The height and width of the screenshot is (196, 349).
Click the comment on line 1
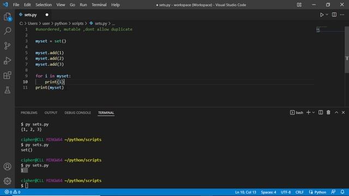tap(84, 29)
